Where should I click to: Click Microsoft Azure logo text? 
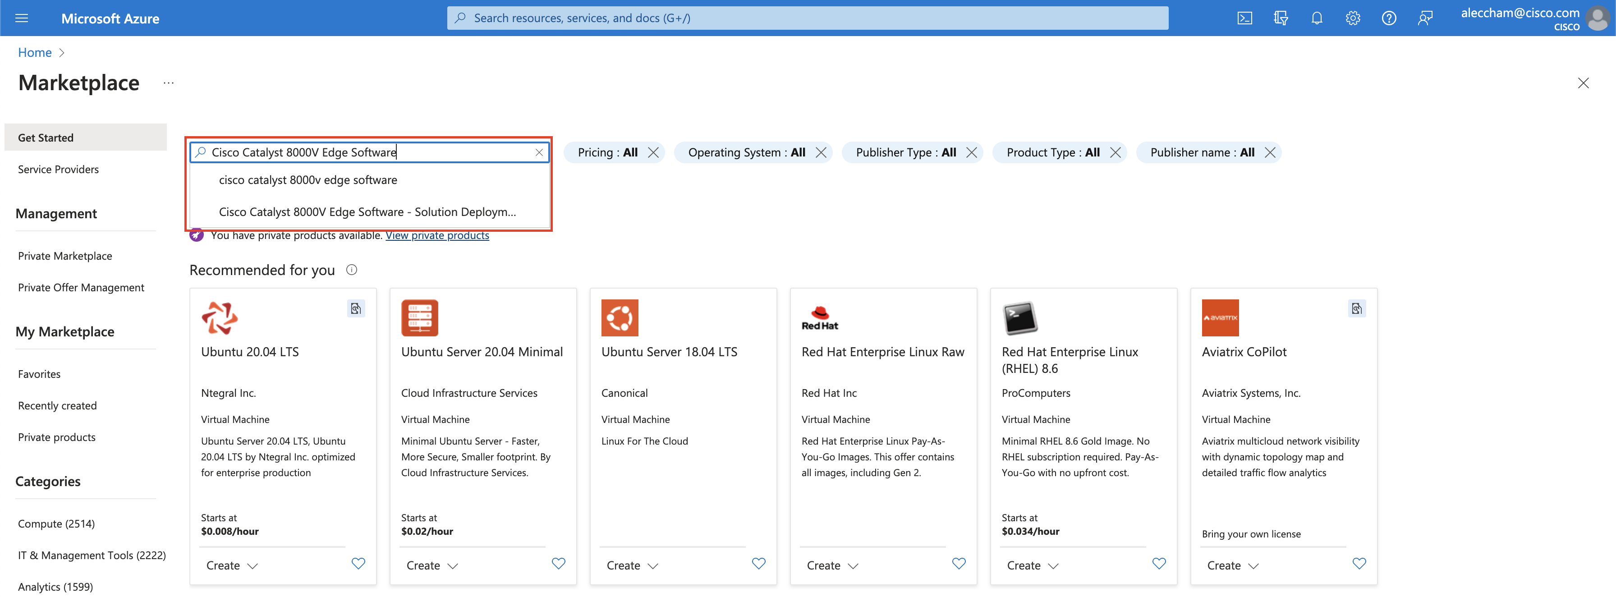(x=110, y=18)
